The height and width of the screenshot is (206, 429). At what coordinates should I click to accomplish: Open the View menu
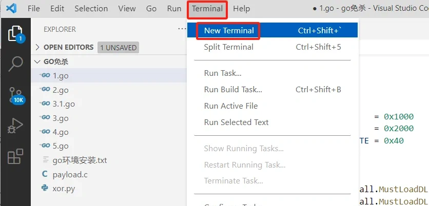[x=127, y=9]
